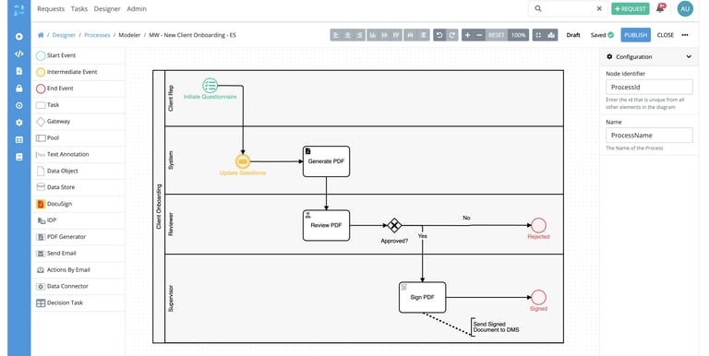Image resolution: width=709 pixels, height=356 pixels.
Task: Select the Pool palette item
Action: (78, 137)
